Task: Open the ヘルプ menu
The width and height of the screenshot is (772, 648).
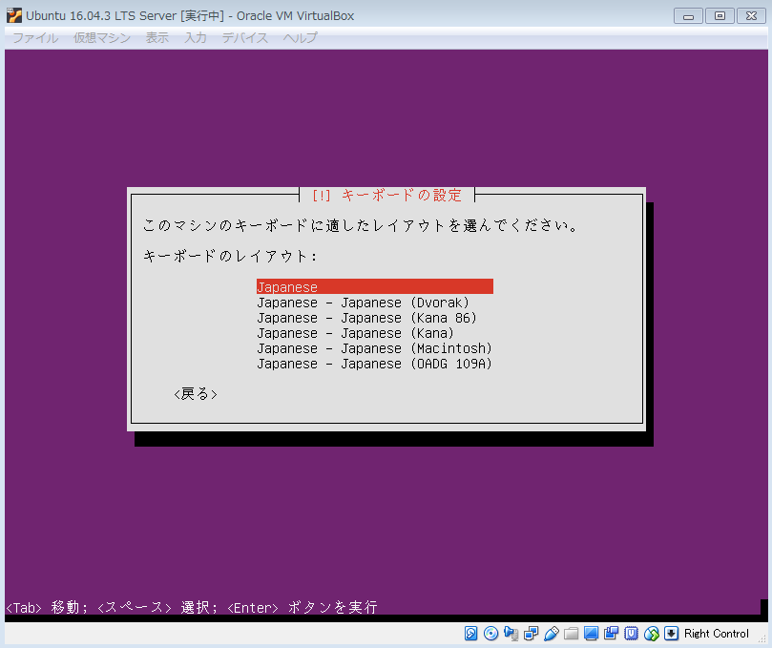Action: 300,38
